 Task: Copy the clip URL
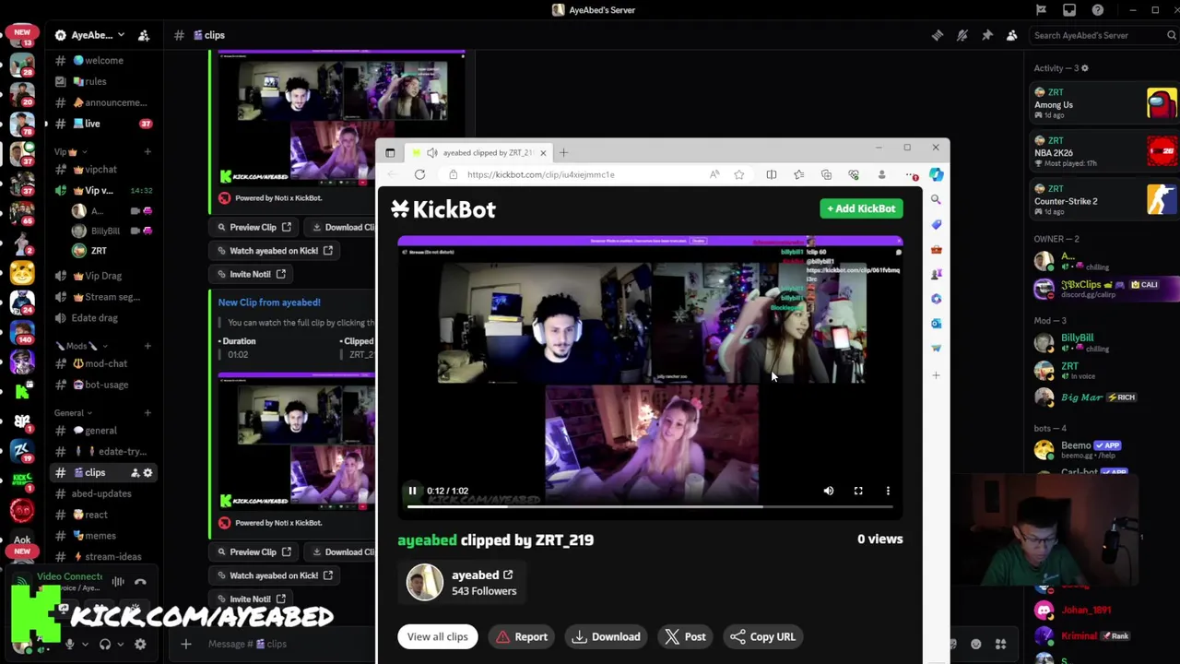pos(762,636)
